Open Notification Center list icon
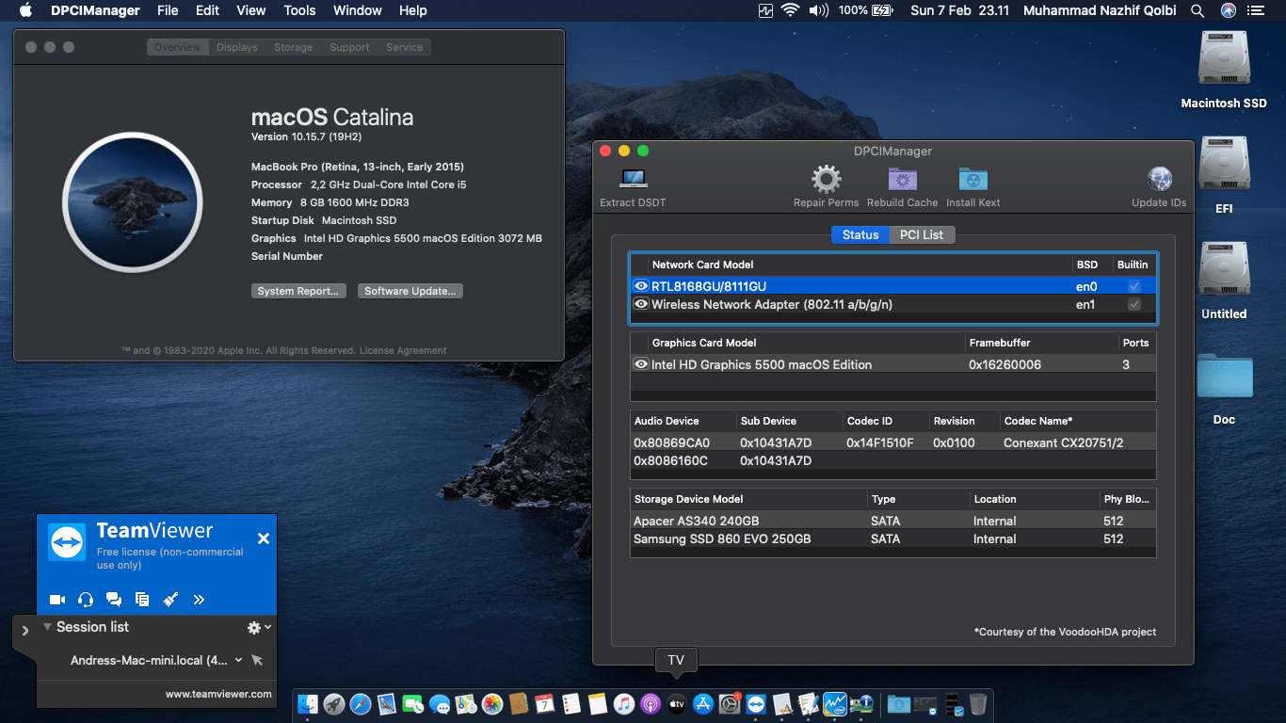The image size is (1286, 723). pyautogui.click(x=1255, y=10)
